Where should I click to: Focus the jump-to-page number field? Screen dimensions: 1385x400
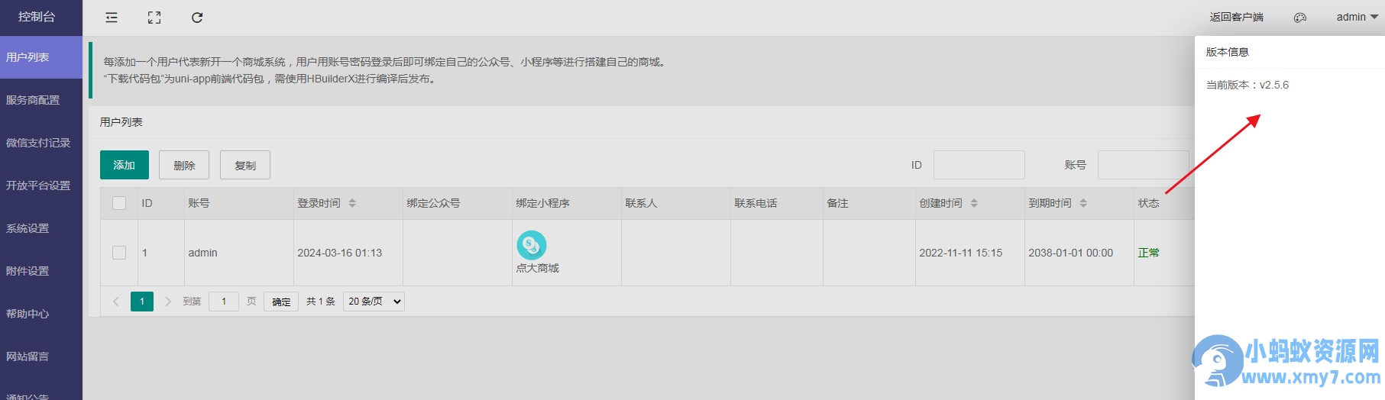(x=224, y=302)
